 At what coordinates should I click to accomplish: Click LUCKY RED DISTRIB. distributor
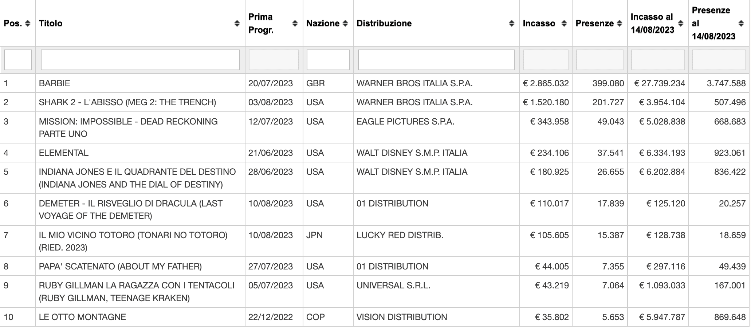(400, 235)
